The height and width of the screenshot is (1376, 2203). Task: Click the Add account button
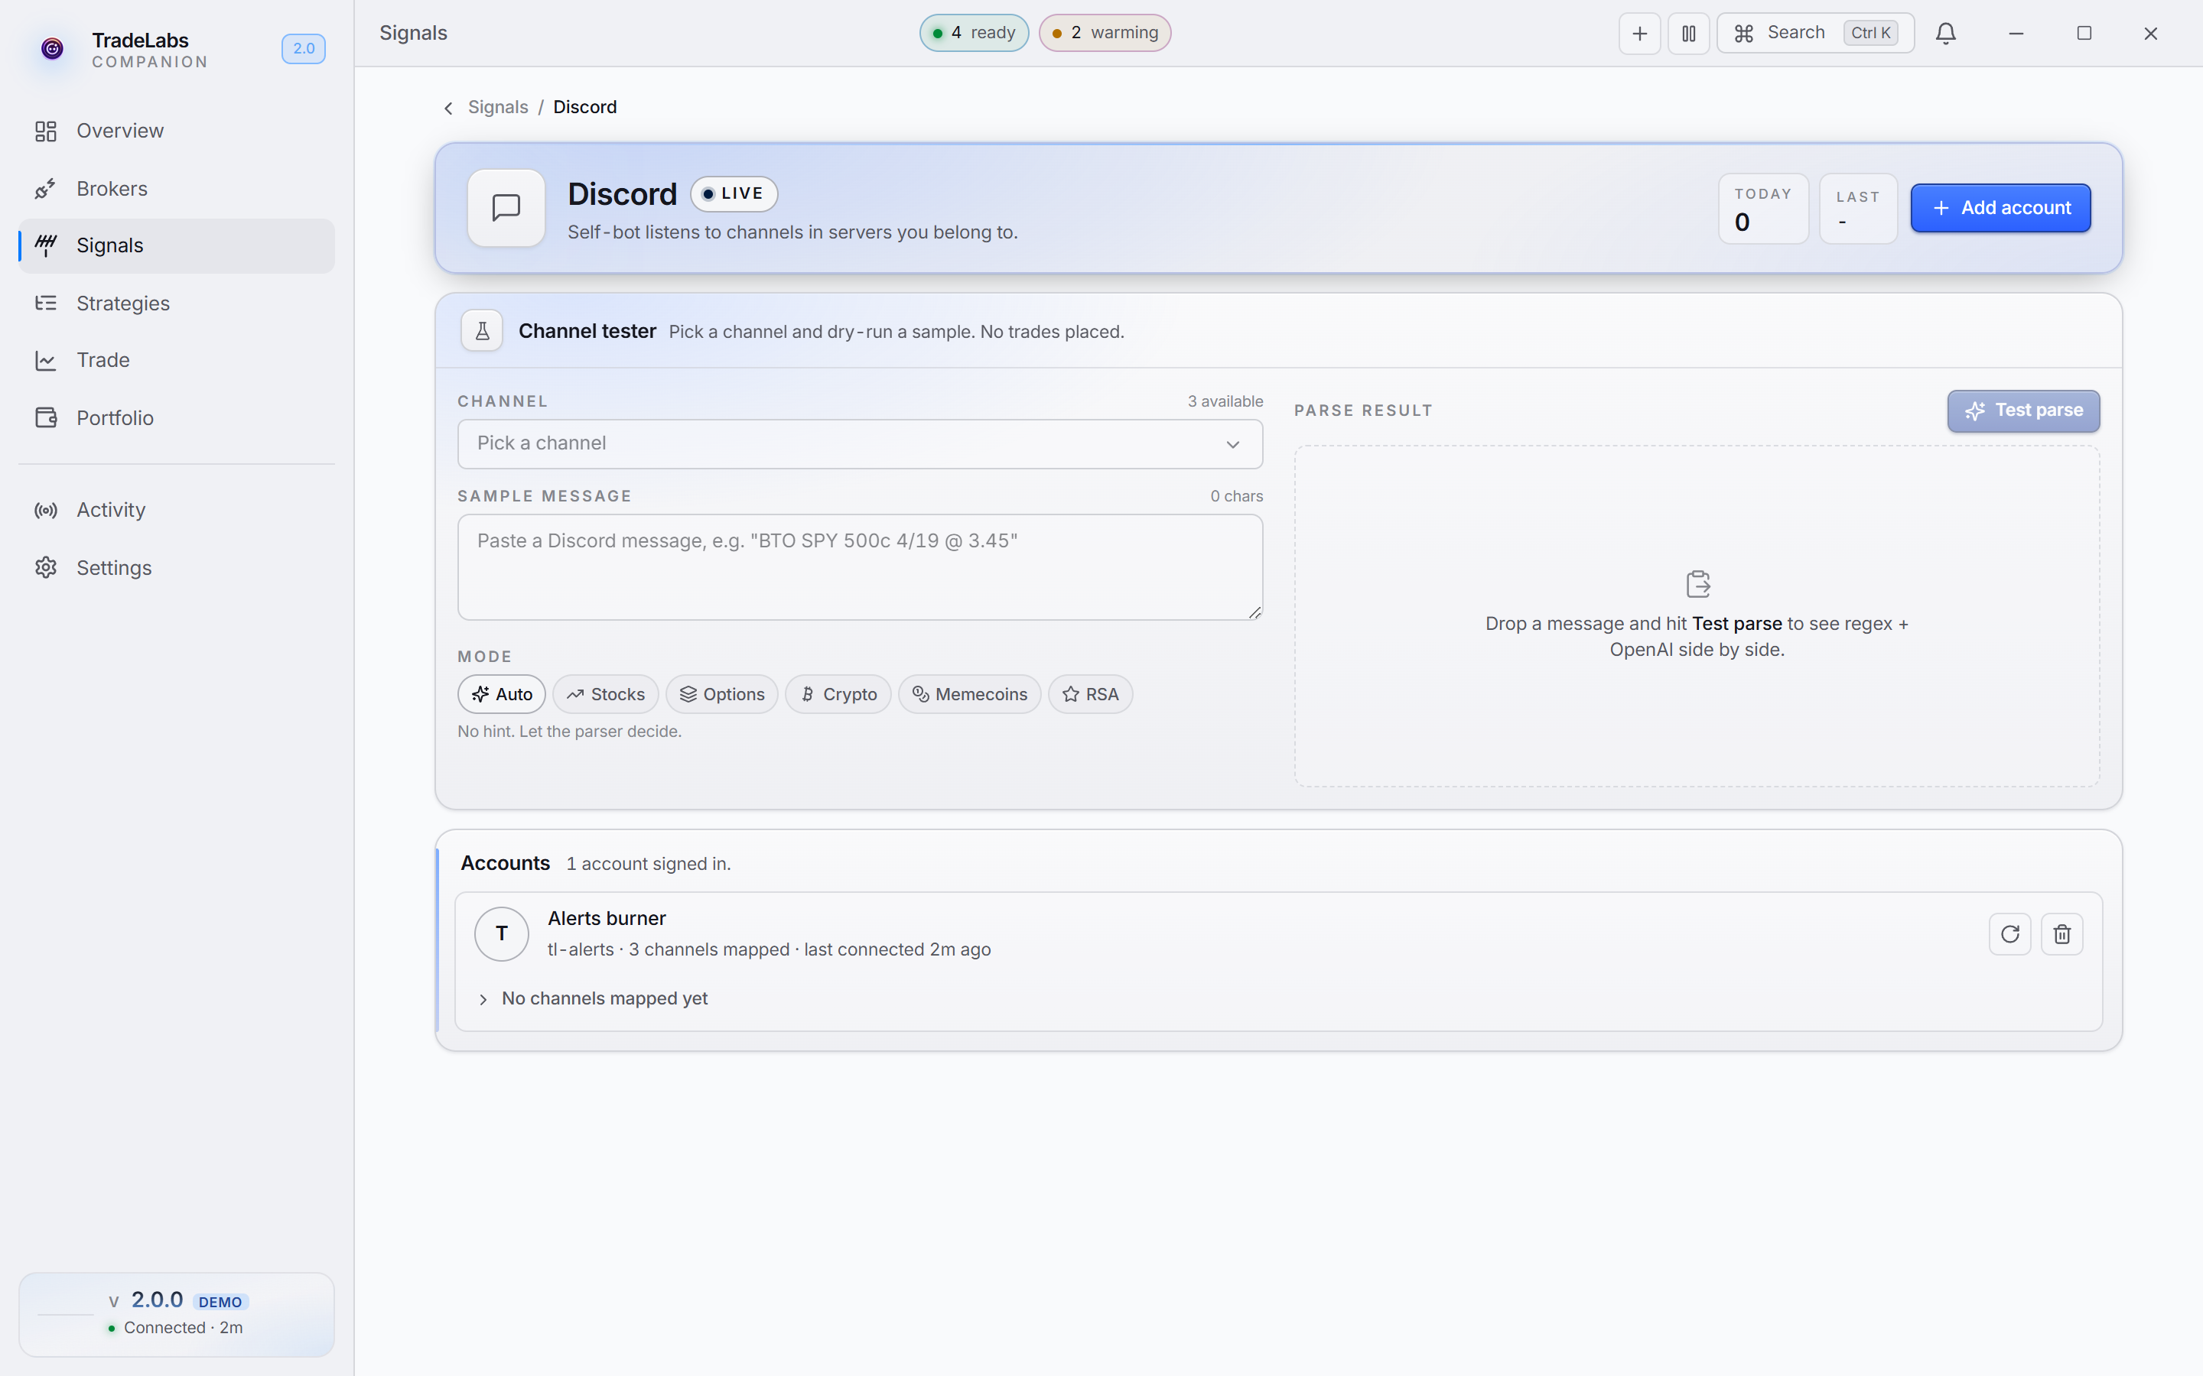2000,207
